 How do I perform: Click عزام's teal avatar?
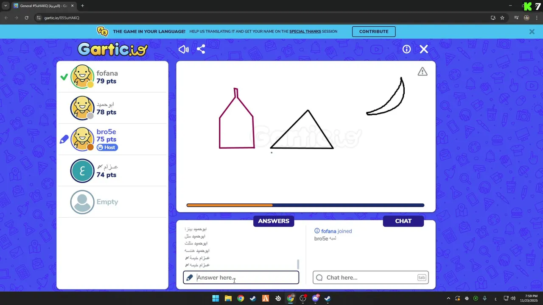(82, 171)
